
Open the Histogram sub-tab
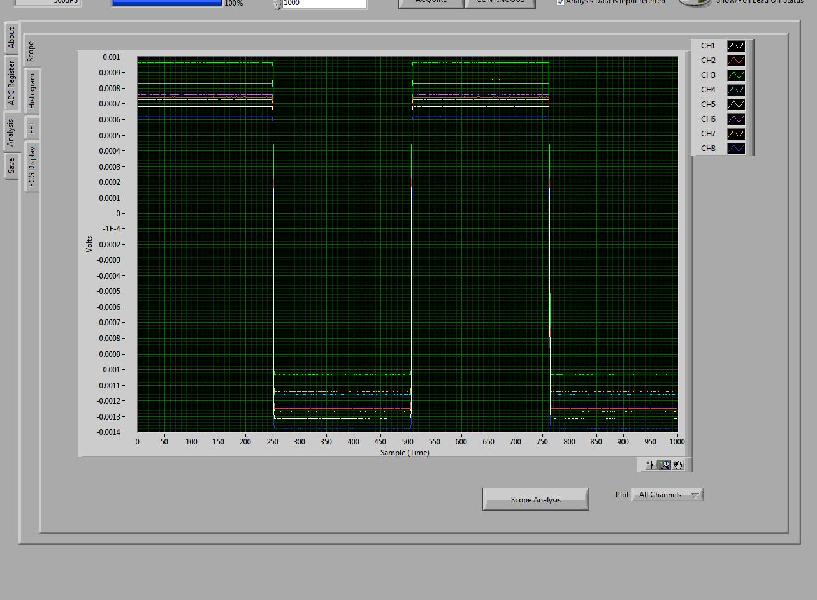coord(32,91)
